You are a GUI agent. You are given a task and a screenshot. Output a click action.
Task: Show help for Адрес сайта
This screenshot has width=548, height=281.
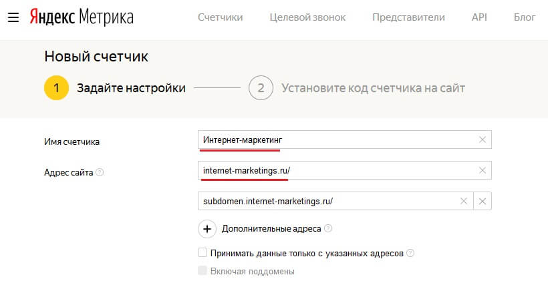pos(100,172)
